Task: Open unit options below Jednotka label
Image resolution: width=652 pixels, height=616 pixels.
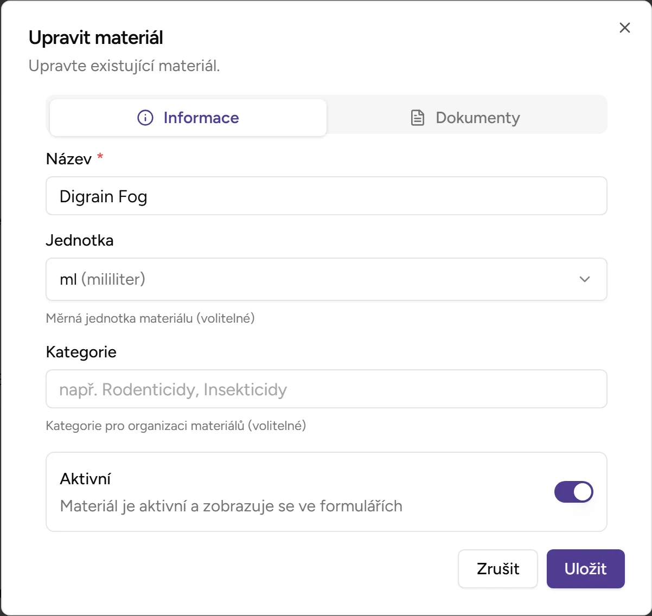Action: (x=326, y=279)
